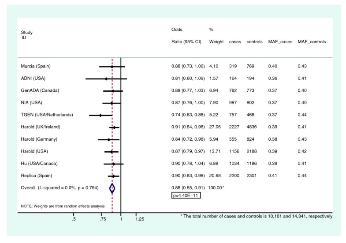This screenshot has width=346, height=243.
Task: Click controls value 4836
Action: tap(252, 127)
